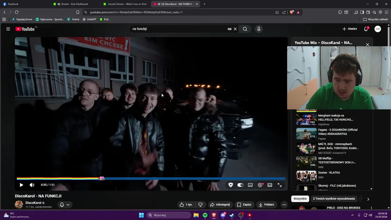Screen dimensions: 391x220
Task: Open the Brave Shields lion icon
Action: click(x=292, y=12)
